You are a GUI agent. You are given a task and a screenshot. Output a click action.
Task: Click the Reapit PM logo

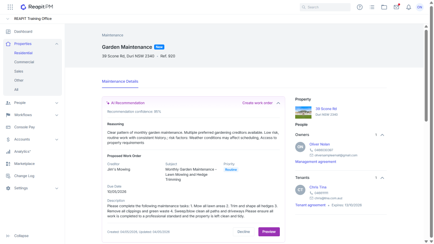click(37, 7)
